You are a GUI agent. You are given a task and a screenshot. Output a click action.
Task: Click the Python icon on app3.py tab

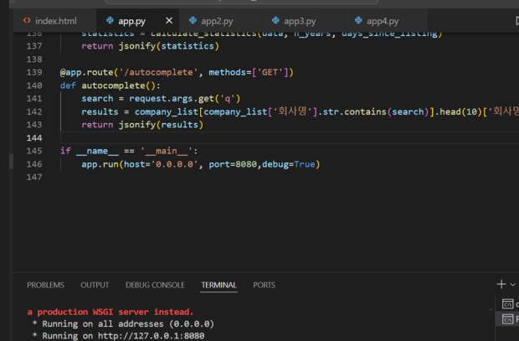point(275,21)
